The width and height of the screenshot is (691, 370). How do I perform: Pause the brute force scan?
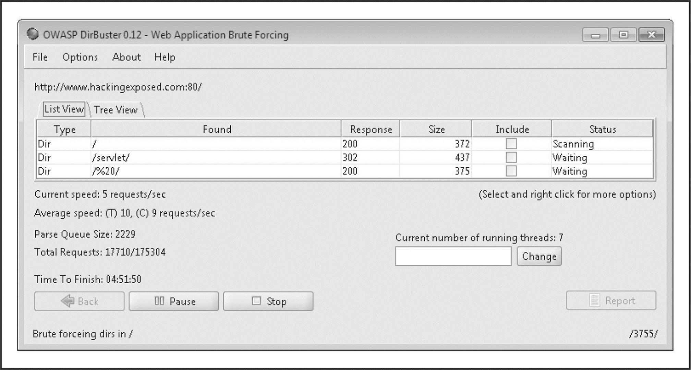point(174,301)
